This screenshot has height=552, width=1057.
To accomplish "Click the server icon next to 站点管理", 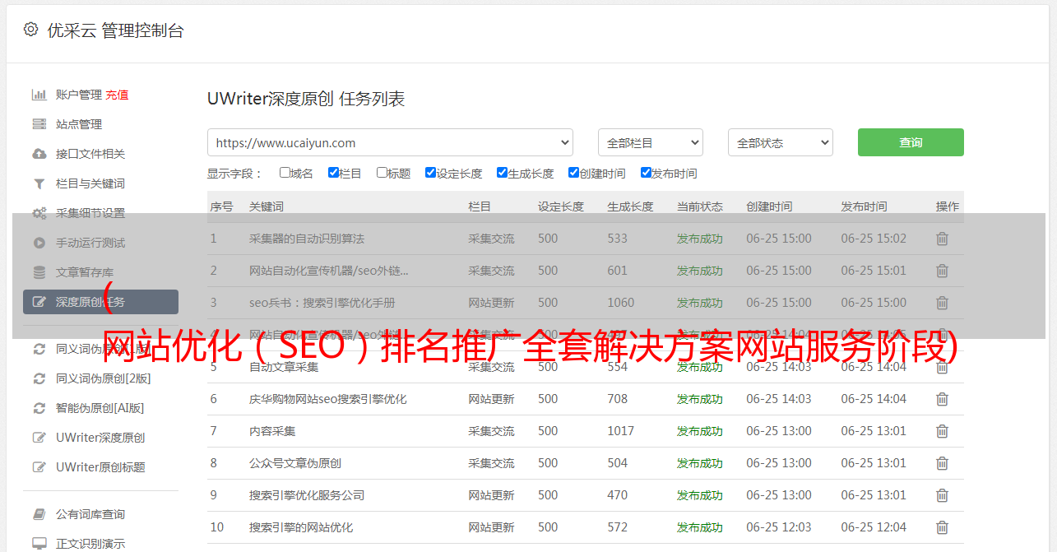I will [x=39, y=124].
